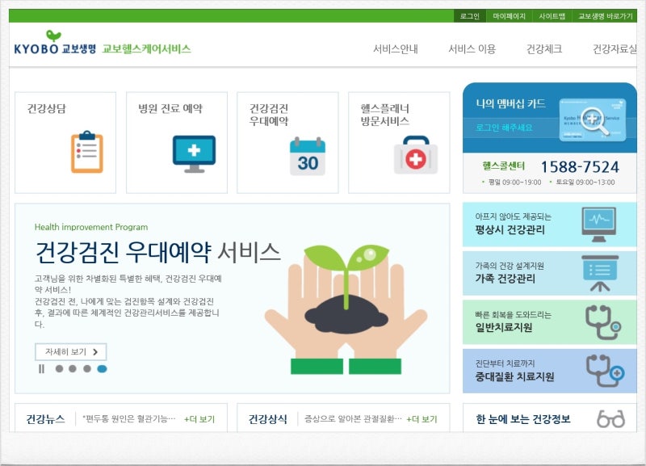
Task: Click the 건강상식 heading
Action: [x=268, y=419]
